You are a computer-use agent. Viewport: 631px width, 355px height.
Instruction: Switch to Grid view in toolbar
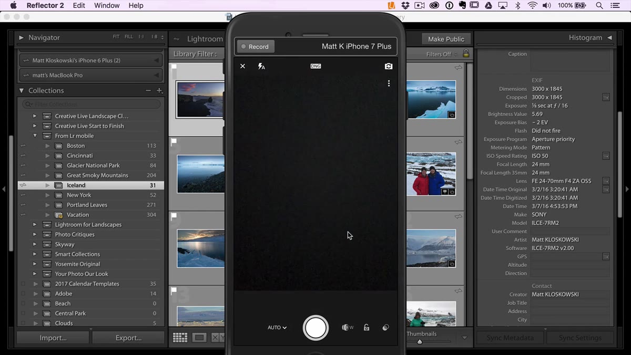180,338
